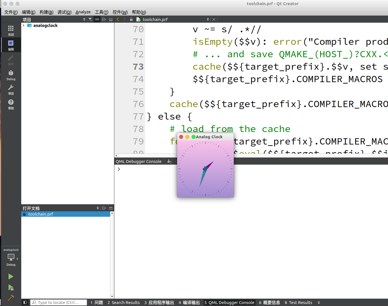Click the Type to locate search field

(x=59, y=302)
